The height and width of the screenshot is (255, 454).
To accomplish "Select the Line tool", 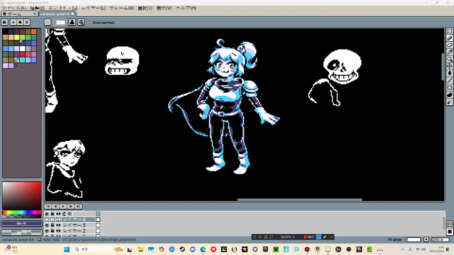I will (449, 80).
